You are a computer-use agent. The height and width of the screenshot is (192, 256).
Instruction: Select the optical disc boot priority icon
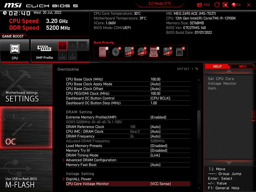[x=116, y=52]
